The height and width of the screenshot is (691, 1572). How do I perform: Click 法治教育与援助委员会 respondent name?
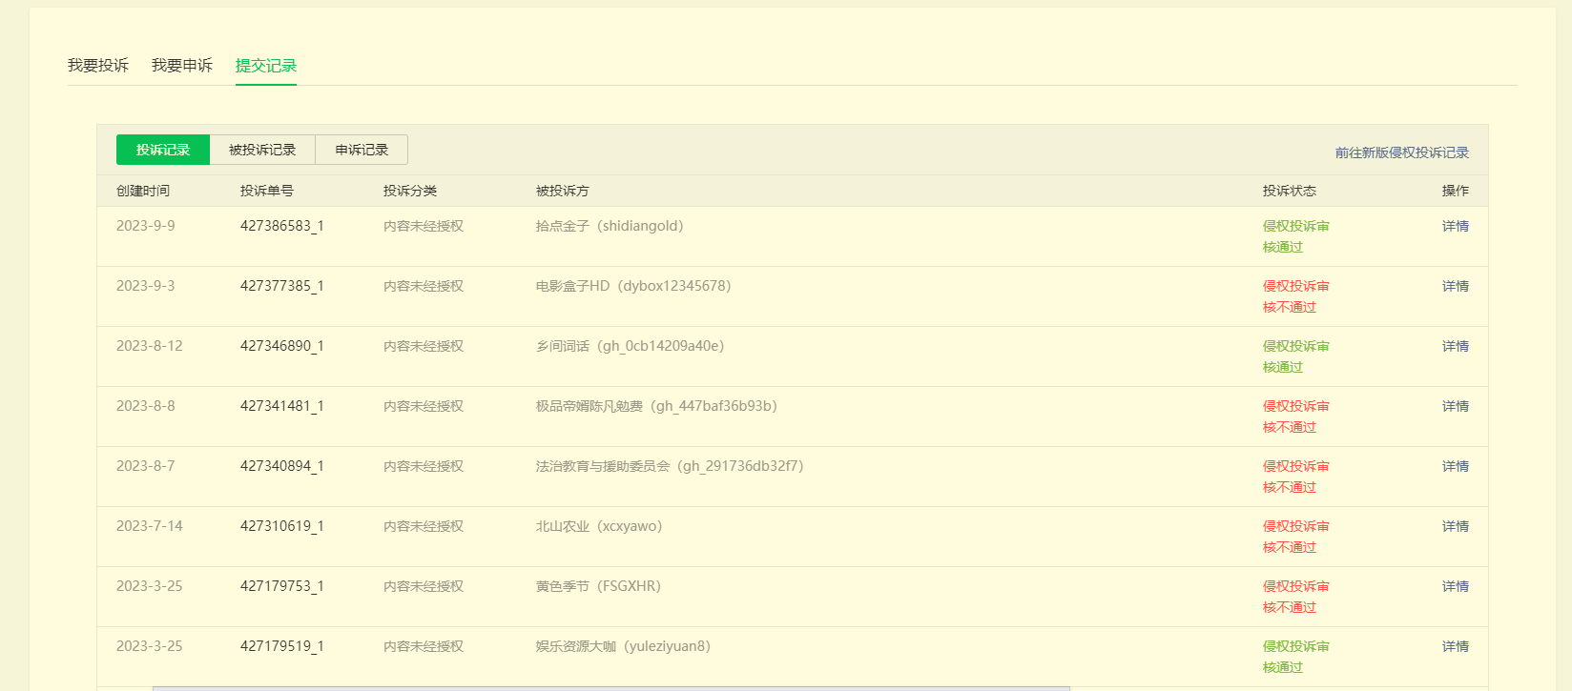point(603,466)
